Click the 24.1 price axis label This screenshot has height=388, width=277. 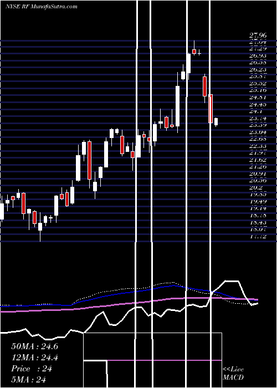point(256,111)
